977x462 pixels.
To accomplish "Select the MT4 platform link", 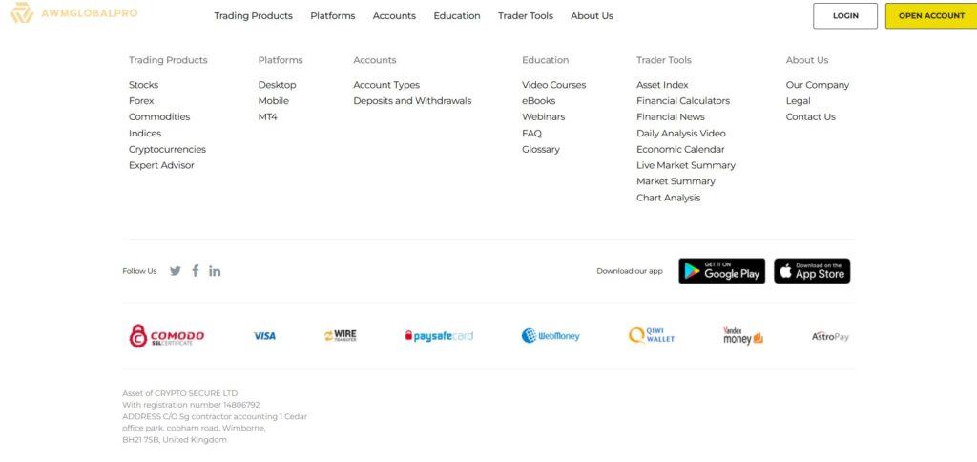I will click(x=267, y=116).
